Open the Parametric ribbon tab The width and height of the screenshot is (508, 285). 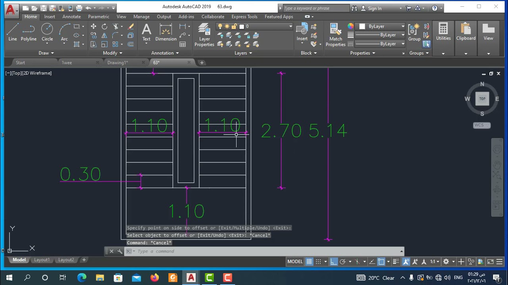(98, 17)
